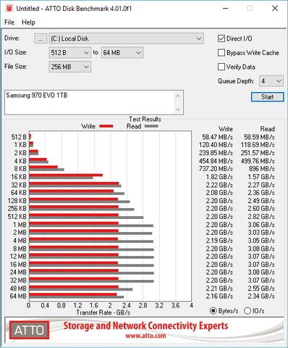Click the 3.06 GB/s read value

pos(261,225)
